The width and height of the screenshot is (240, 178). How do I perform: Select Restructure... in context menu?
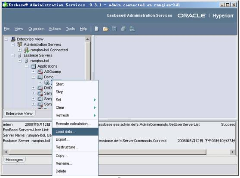coord(75,147)
